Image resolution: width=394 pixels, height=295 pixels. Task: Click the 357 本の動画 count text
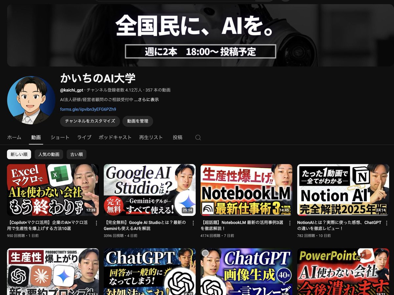(x=158, y=90)
